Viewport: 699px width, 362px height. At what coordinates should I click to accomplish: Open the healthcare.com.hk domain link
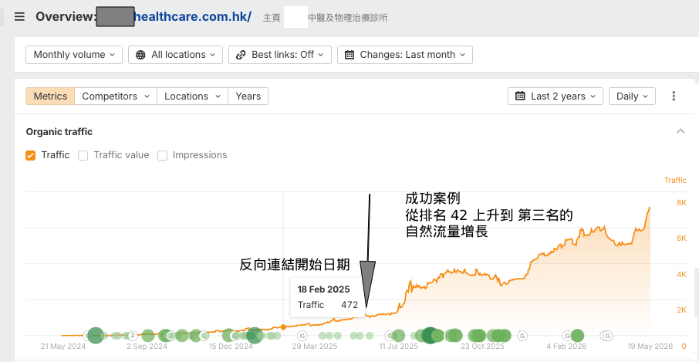coord(193,17)
